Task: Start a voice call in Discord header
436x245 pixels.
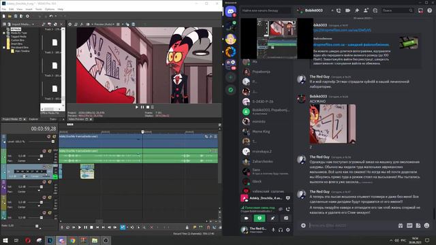Action: point(339,11)
